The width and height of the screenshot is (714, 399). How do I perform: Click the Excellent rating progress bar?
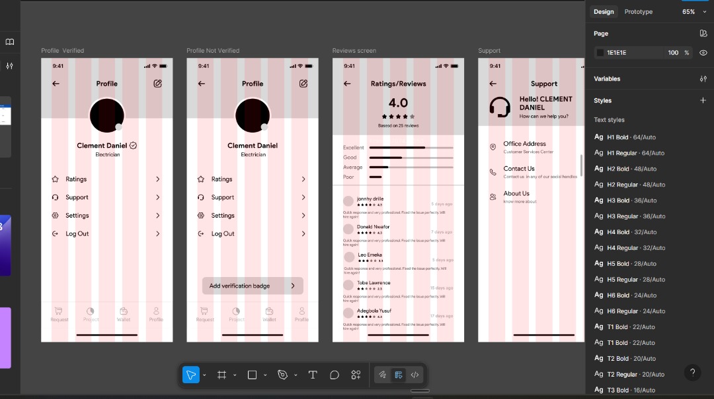pos(411,148)
